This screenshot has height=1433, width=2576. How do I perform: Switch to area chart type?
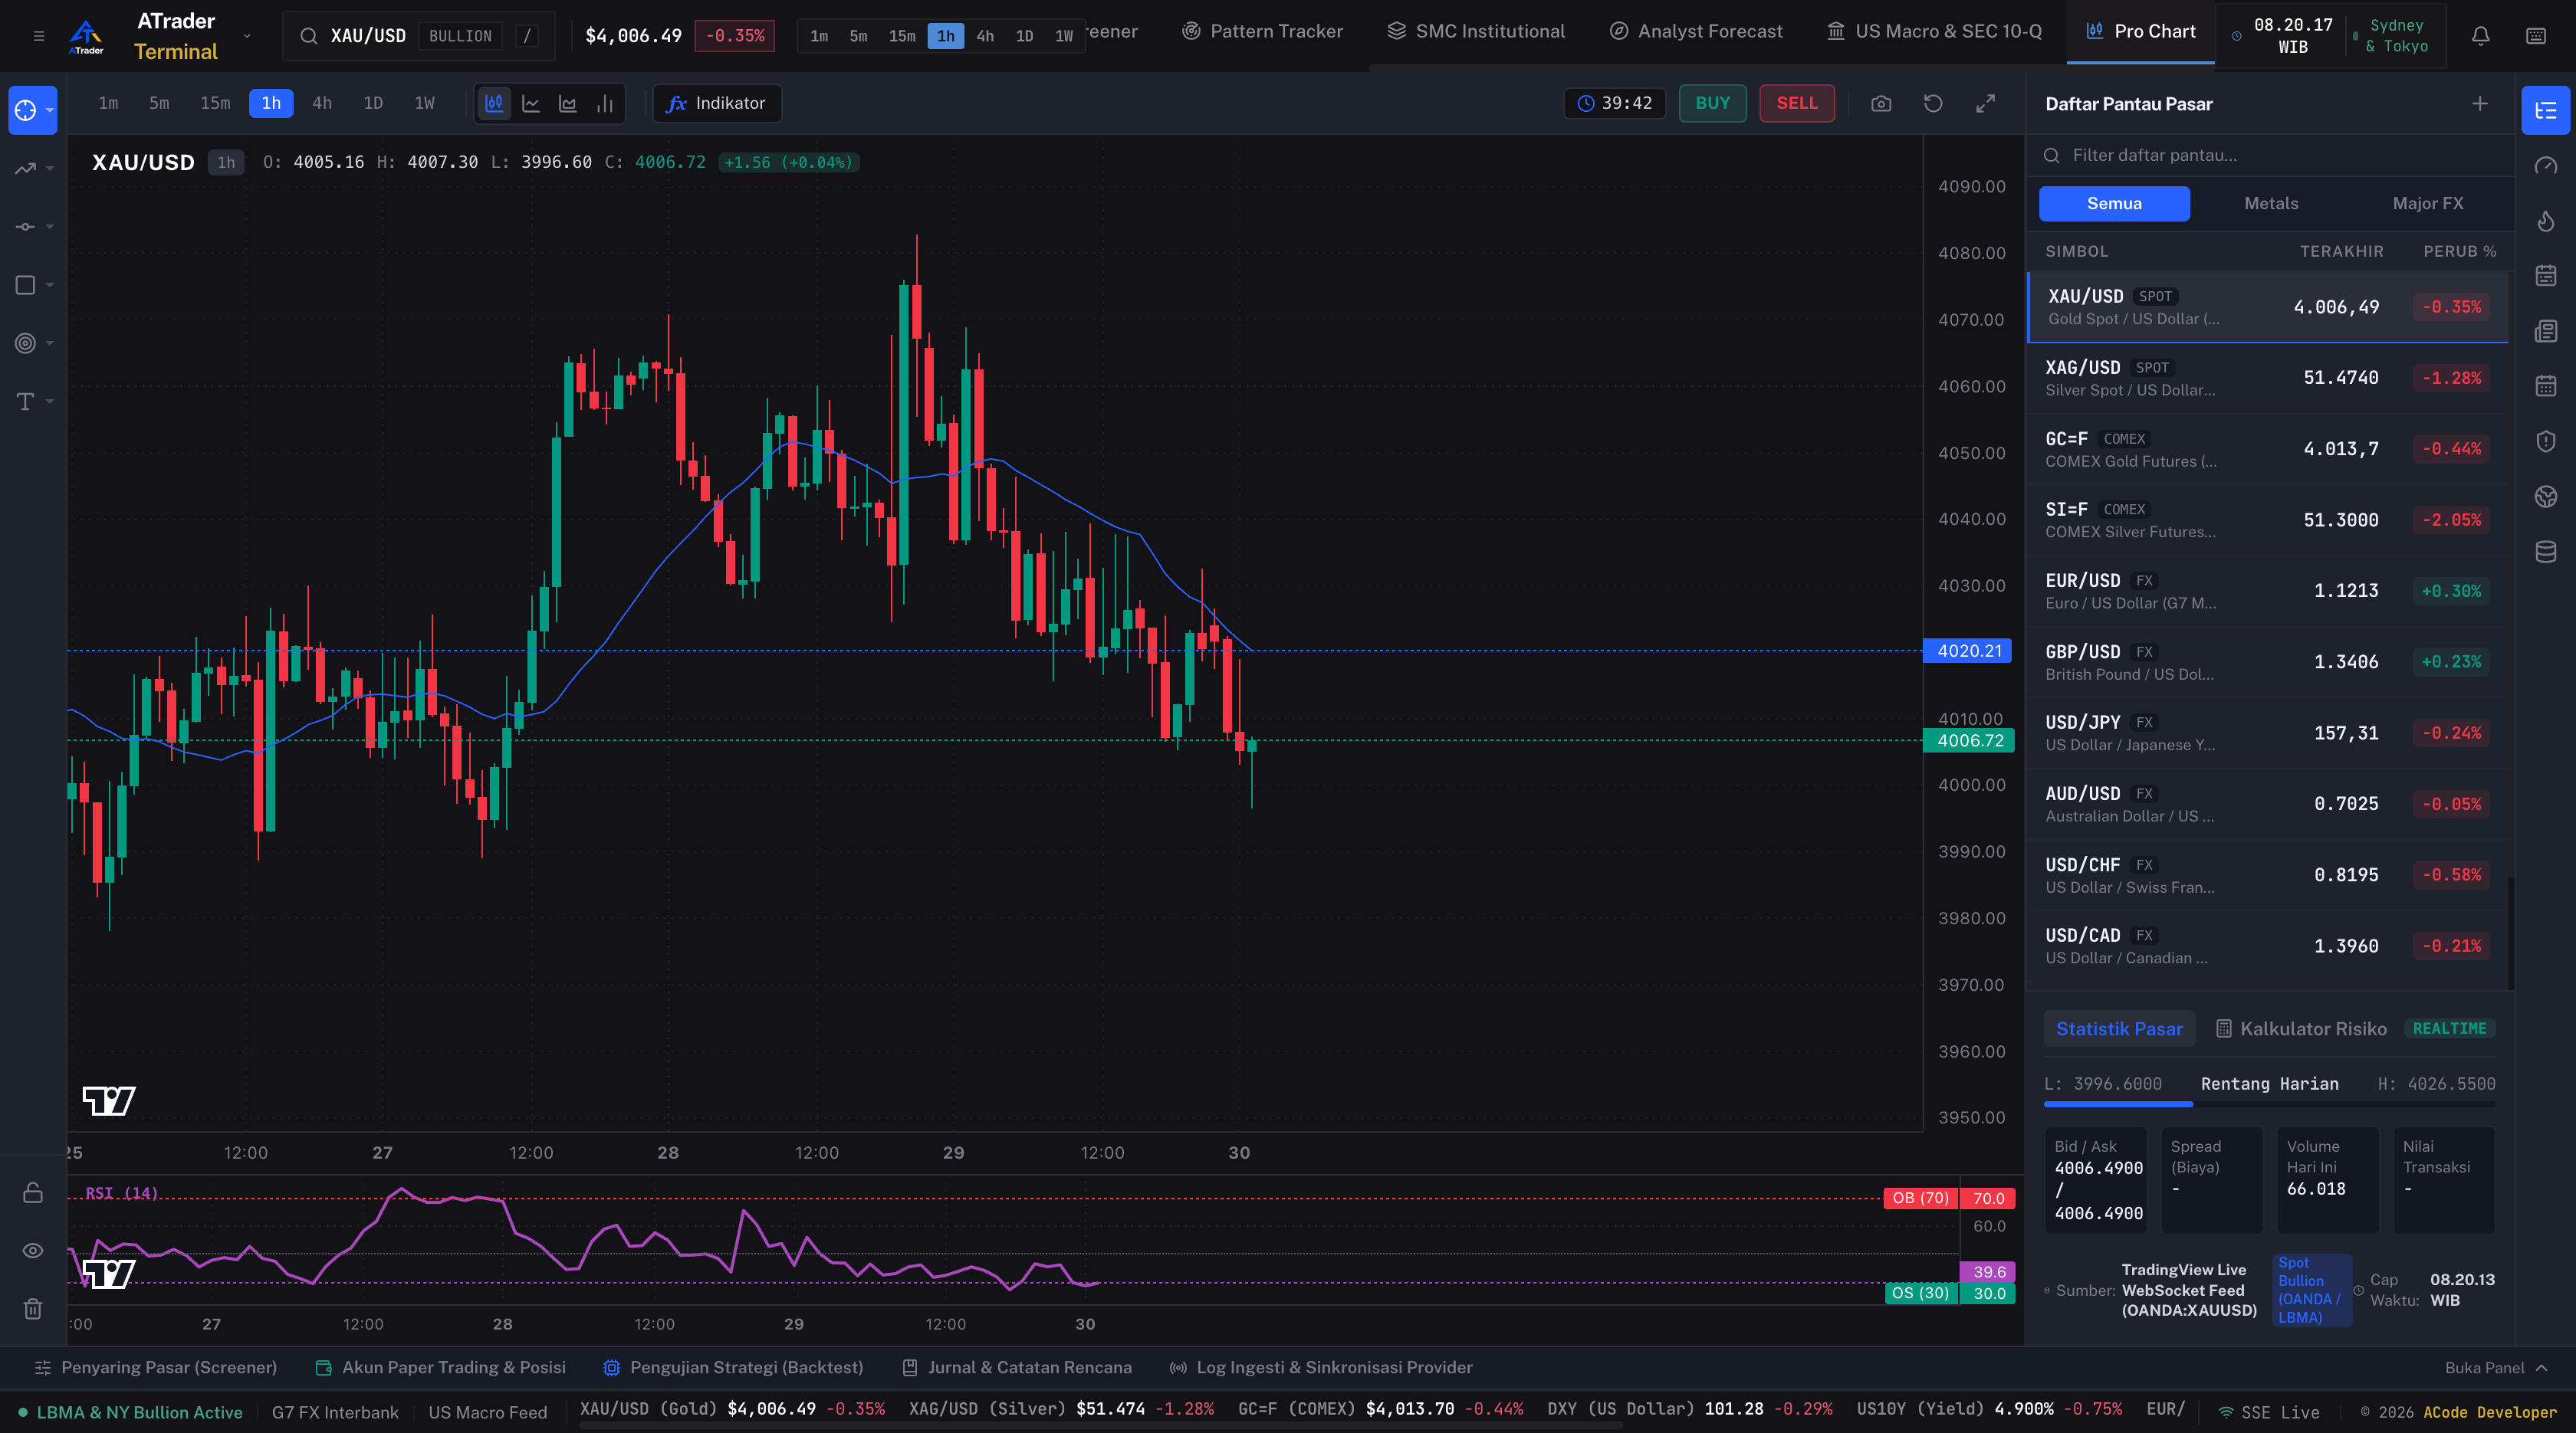(568, 103)
